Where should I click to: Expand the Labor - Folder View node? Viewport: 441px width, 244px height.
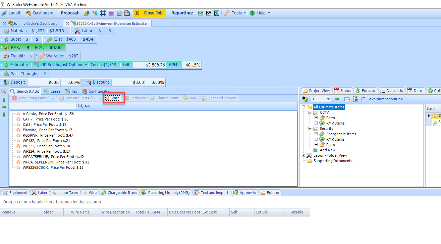tap(304, 155)
